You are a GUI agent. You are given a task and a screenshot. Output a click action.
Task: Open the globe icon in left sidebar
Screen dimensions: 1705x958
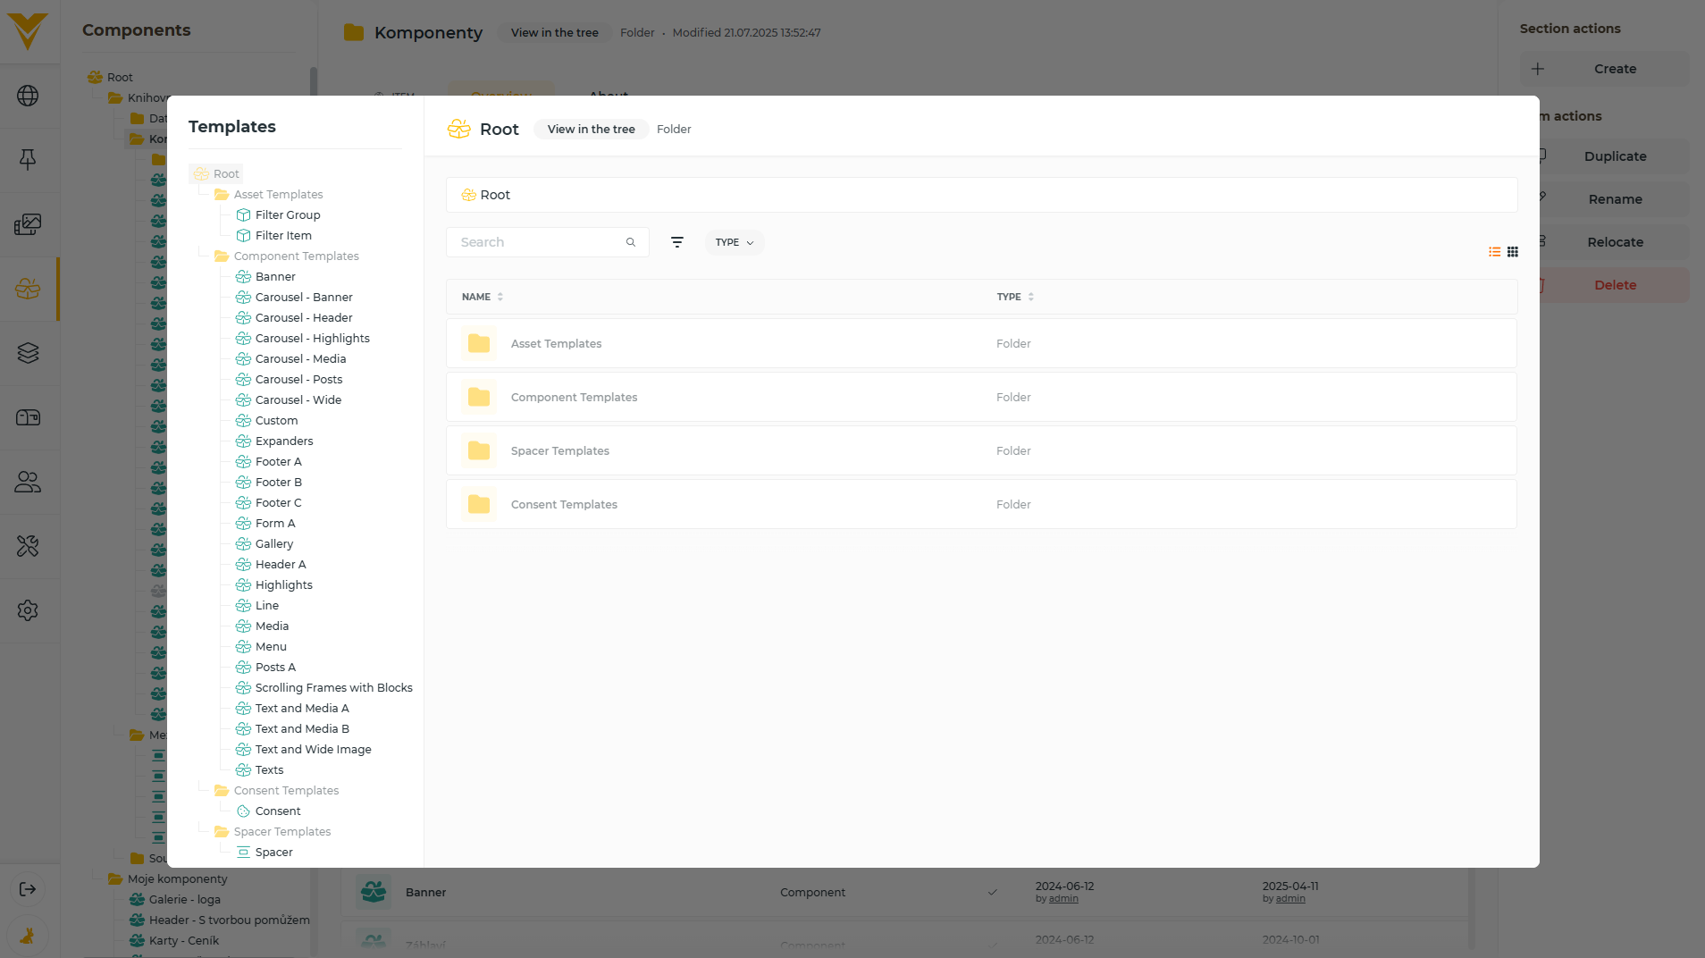click(x=28, y=96)
